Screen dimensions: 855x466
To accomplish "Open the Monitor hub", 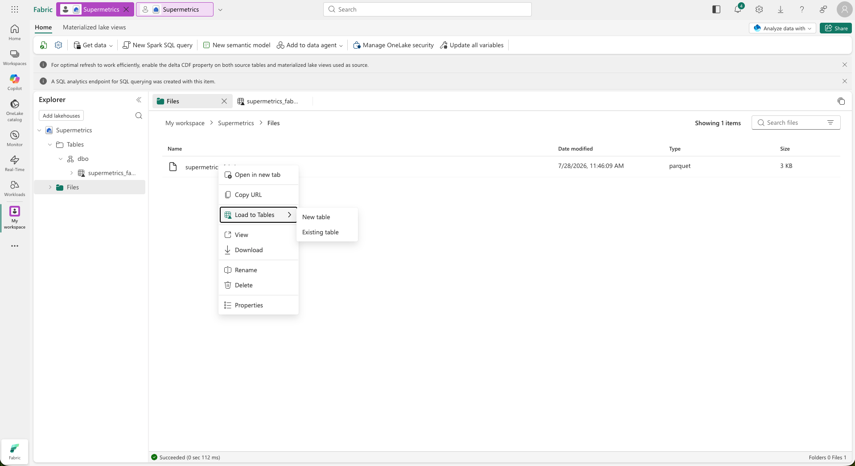I will (x=15, y=139).
